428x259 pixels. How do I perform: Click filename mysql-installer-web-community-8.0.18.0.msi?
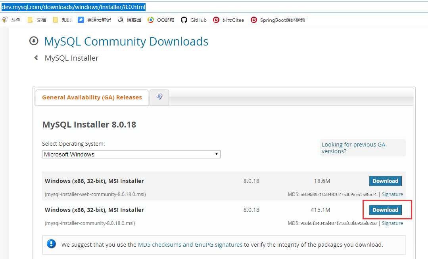coord(95,194)
